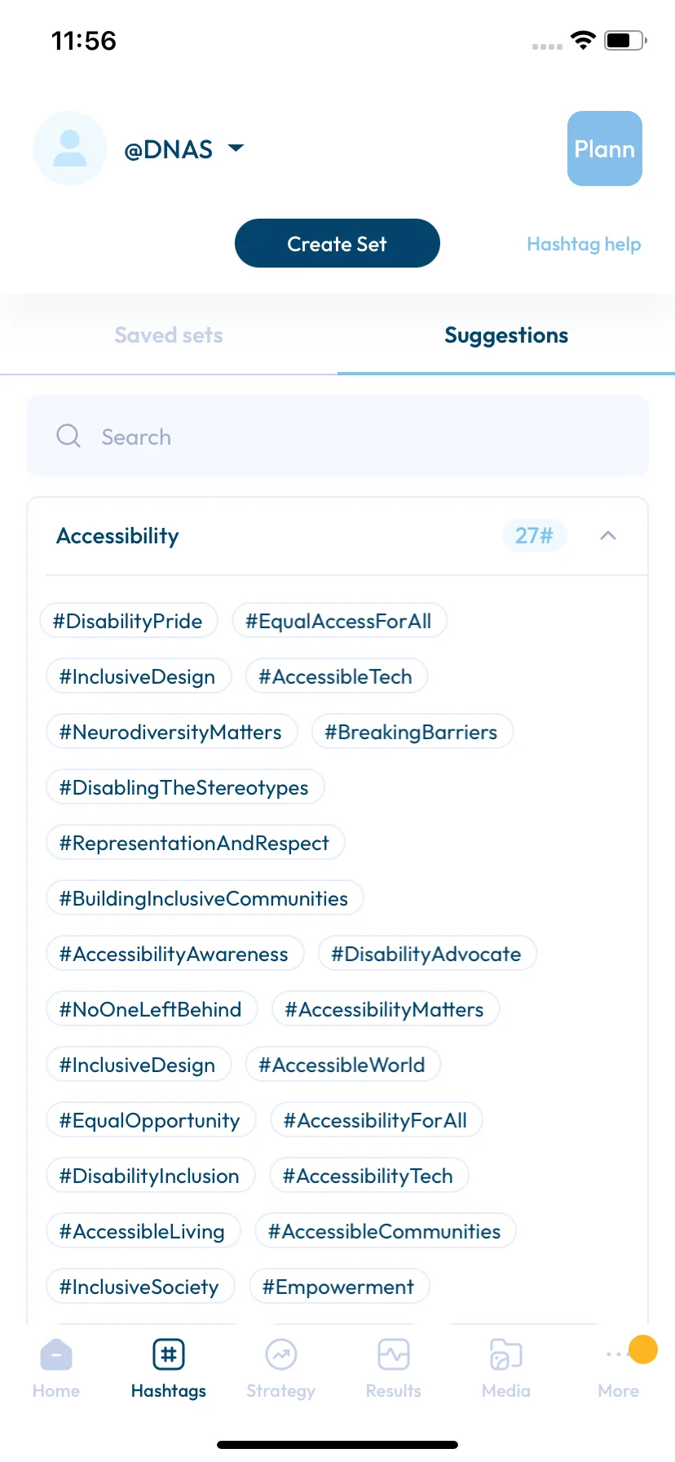Tap the 27# hashtag count badge

coord(535,535)
